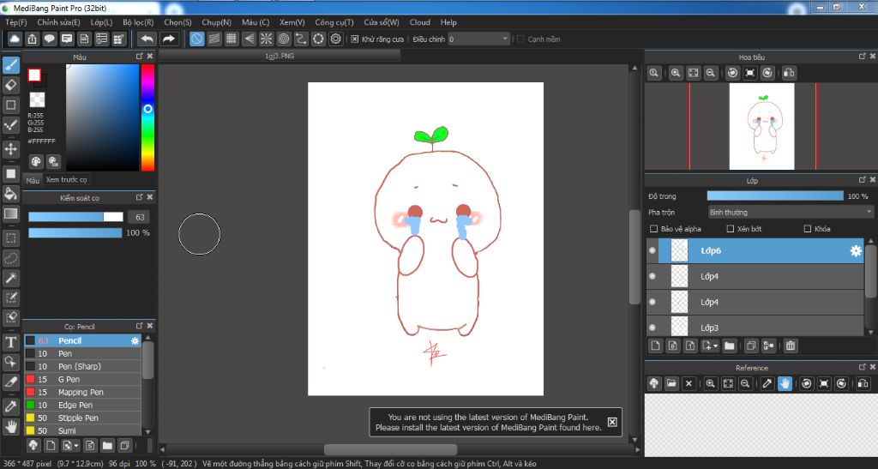Dismiss the update notification with X
The width and height of the screenshot is (878, 469).
[612, 422]
